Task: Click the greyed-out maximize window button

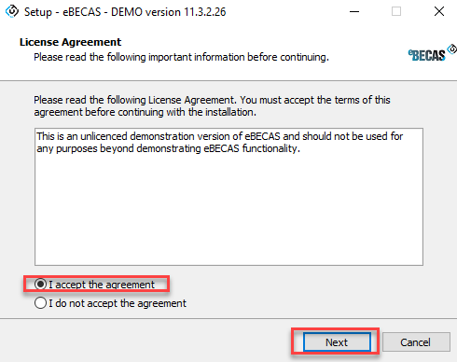Action: tap(396, 11)
